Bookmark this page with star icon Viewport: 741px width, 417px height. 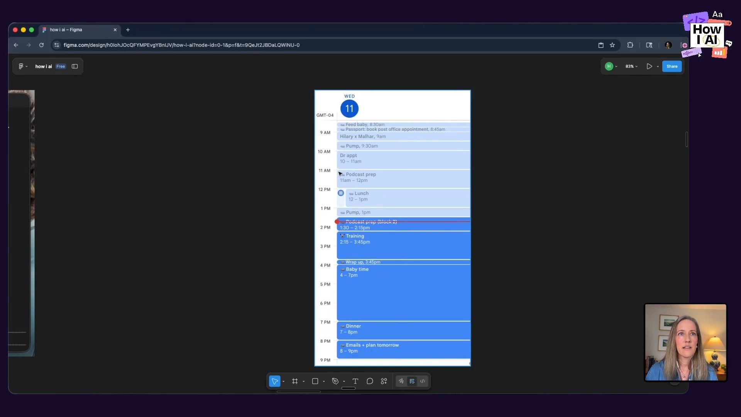[612, 45]
